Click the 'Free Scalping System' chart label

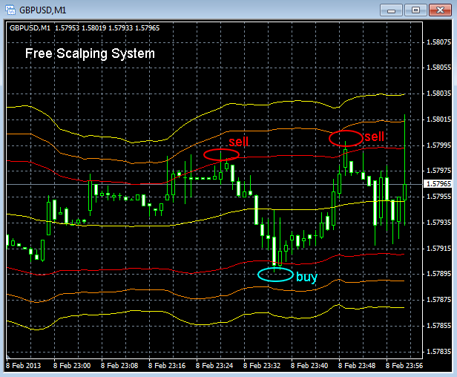click(90, 53)
